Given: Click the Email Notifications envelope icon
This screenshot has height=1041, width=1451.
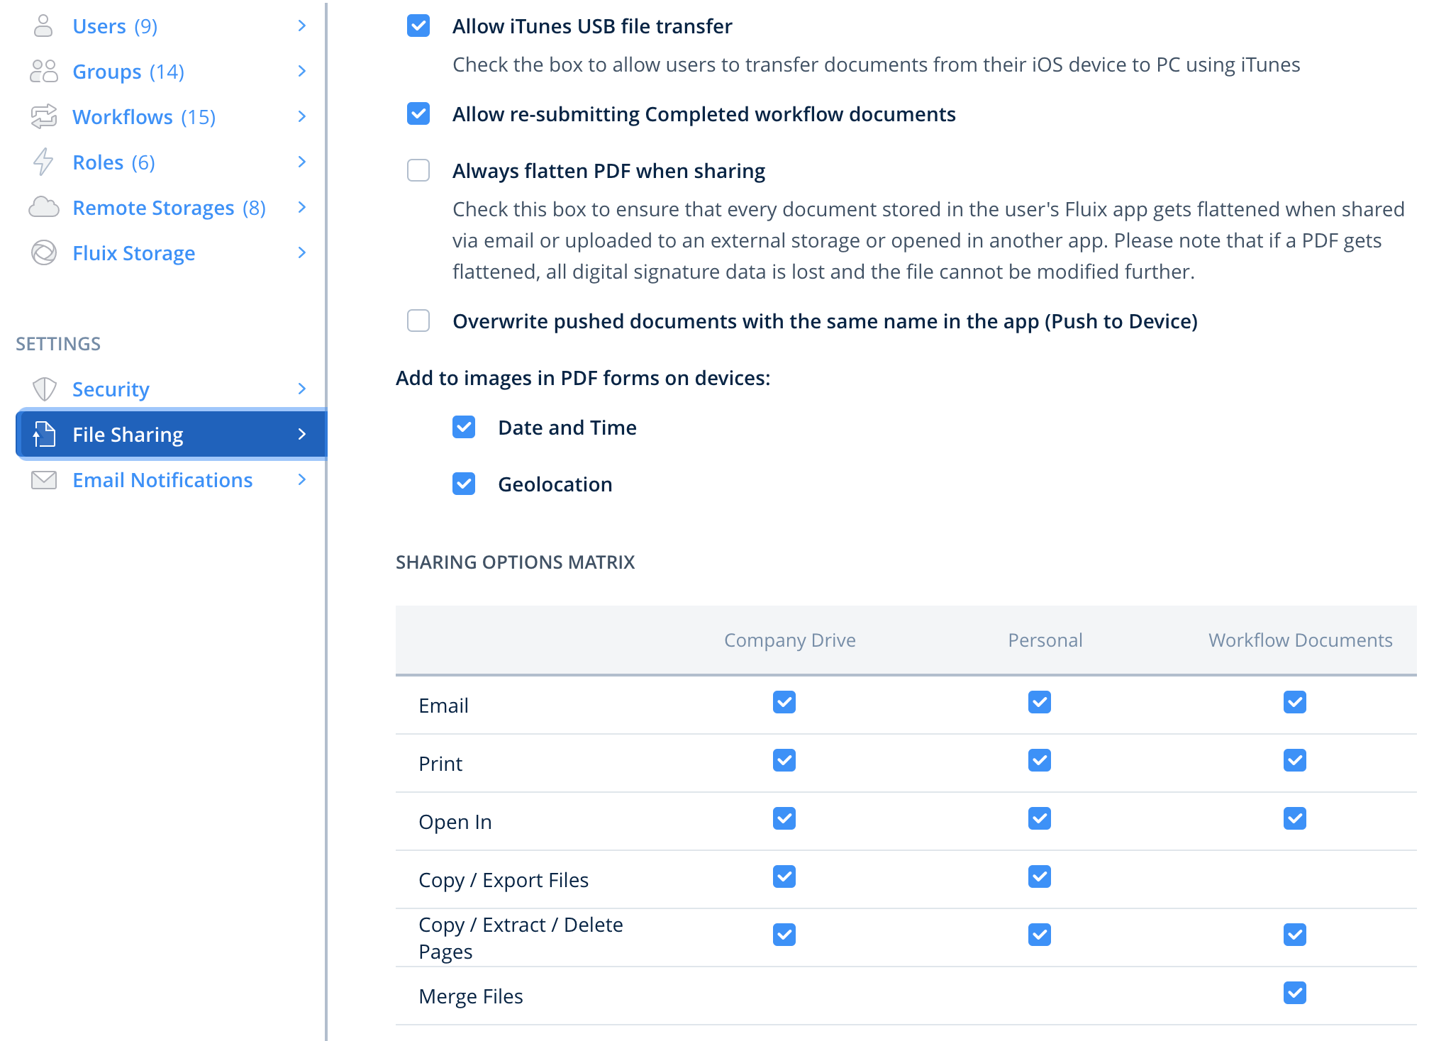Looking at the screenshot, I should [x=43, y=479].
